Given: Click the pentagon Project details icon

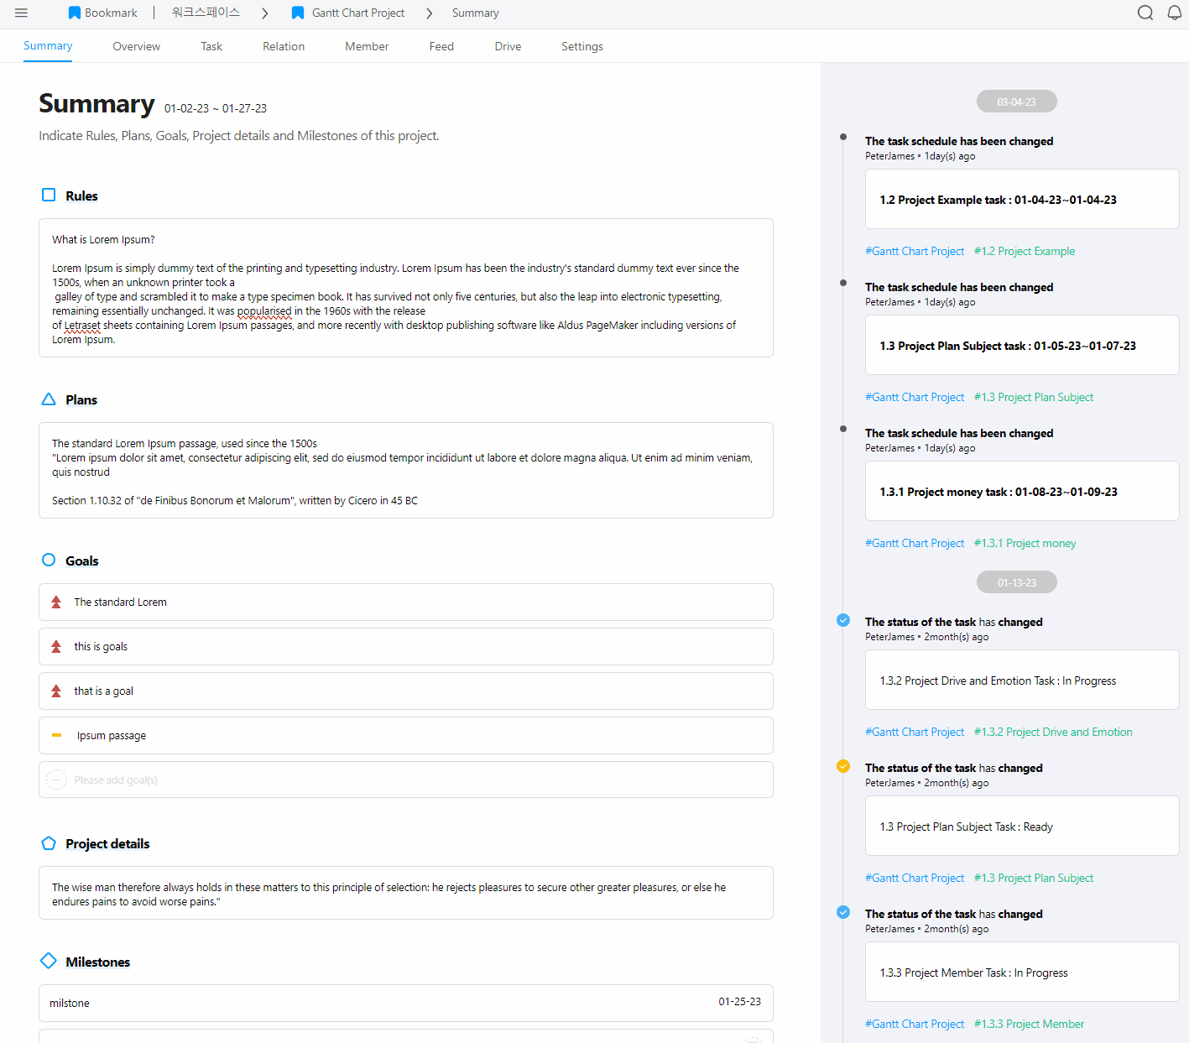Looking at the screenshot, I should coord(49,843).
